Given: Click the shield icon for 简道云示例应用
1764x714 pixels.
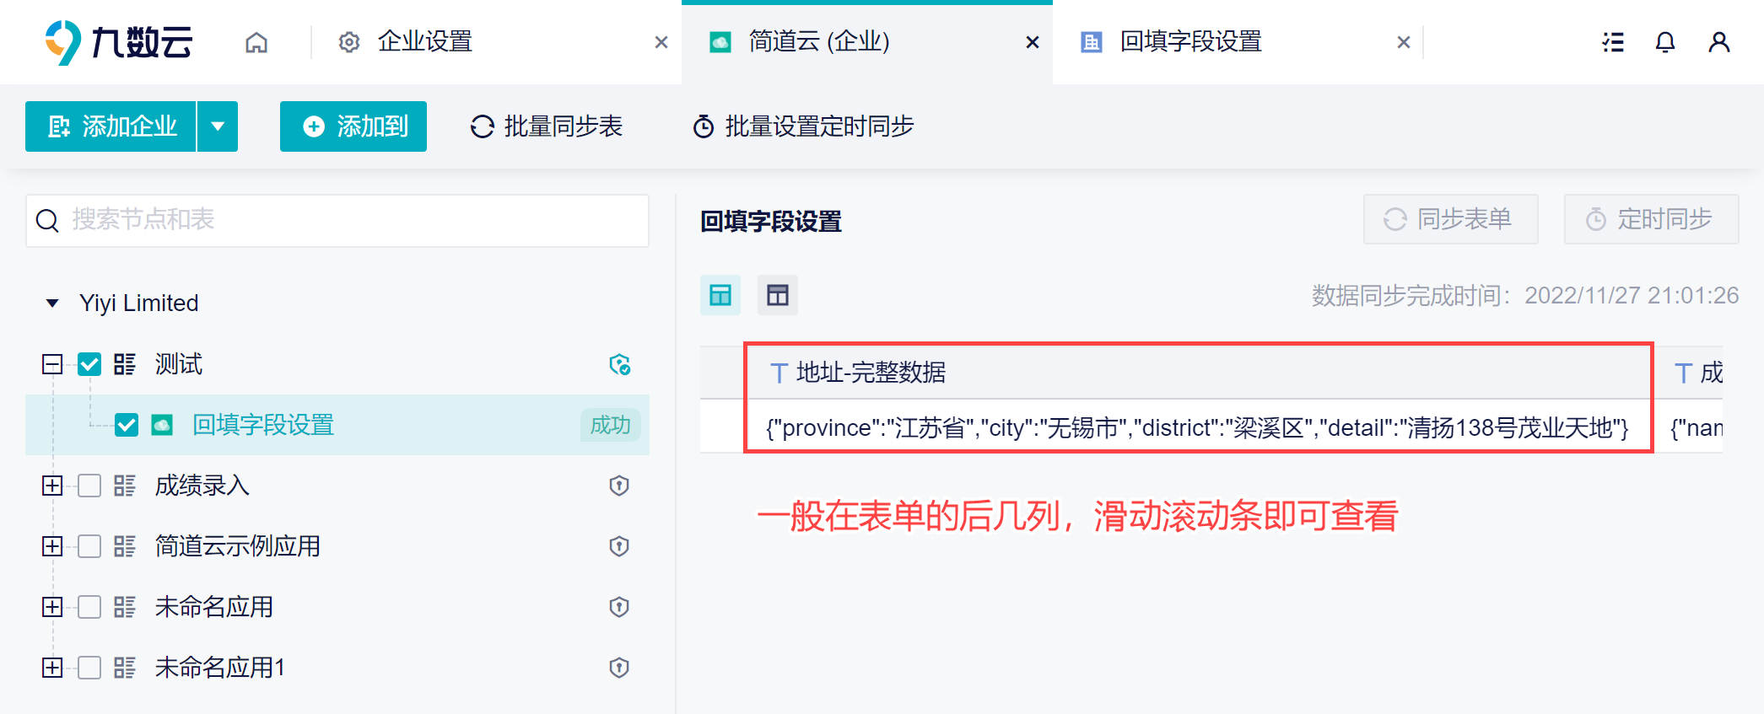Looking at the screenshot, I should point(619,546).
